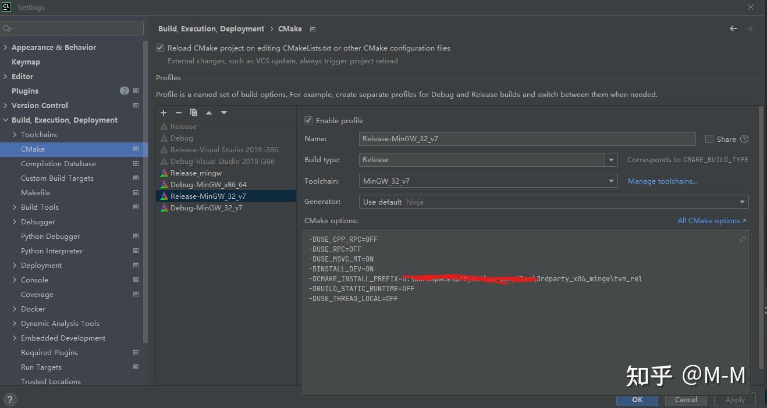Viewport: 767px width, 408px height.
Task: Navigate back in settings history
Action: (733, 28)
